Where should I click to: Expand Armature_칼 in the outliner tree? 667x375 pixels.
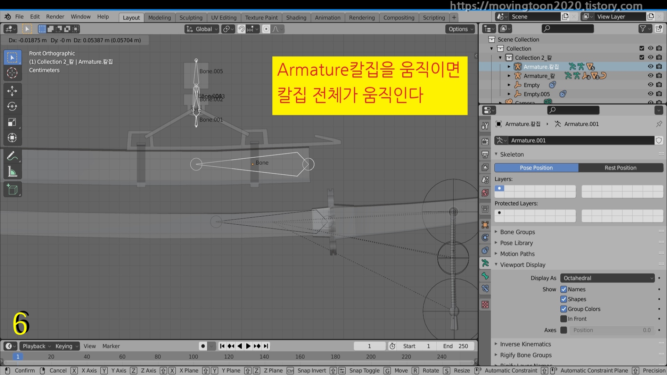pos(509,76)
